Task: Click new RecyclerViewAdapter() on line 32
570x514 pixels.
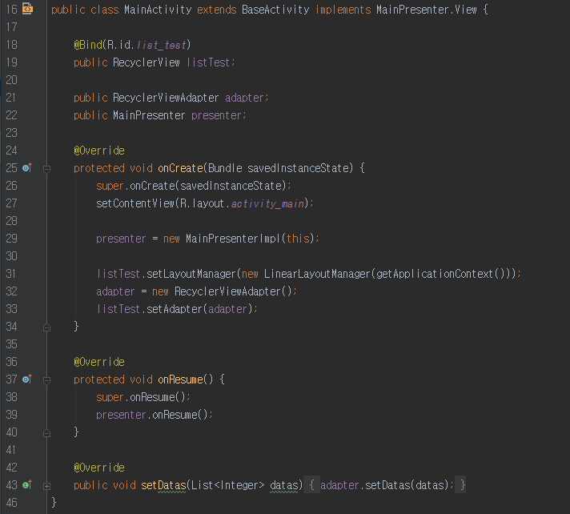Action: (x=222, y=291)
